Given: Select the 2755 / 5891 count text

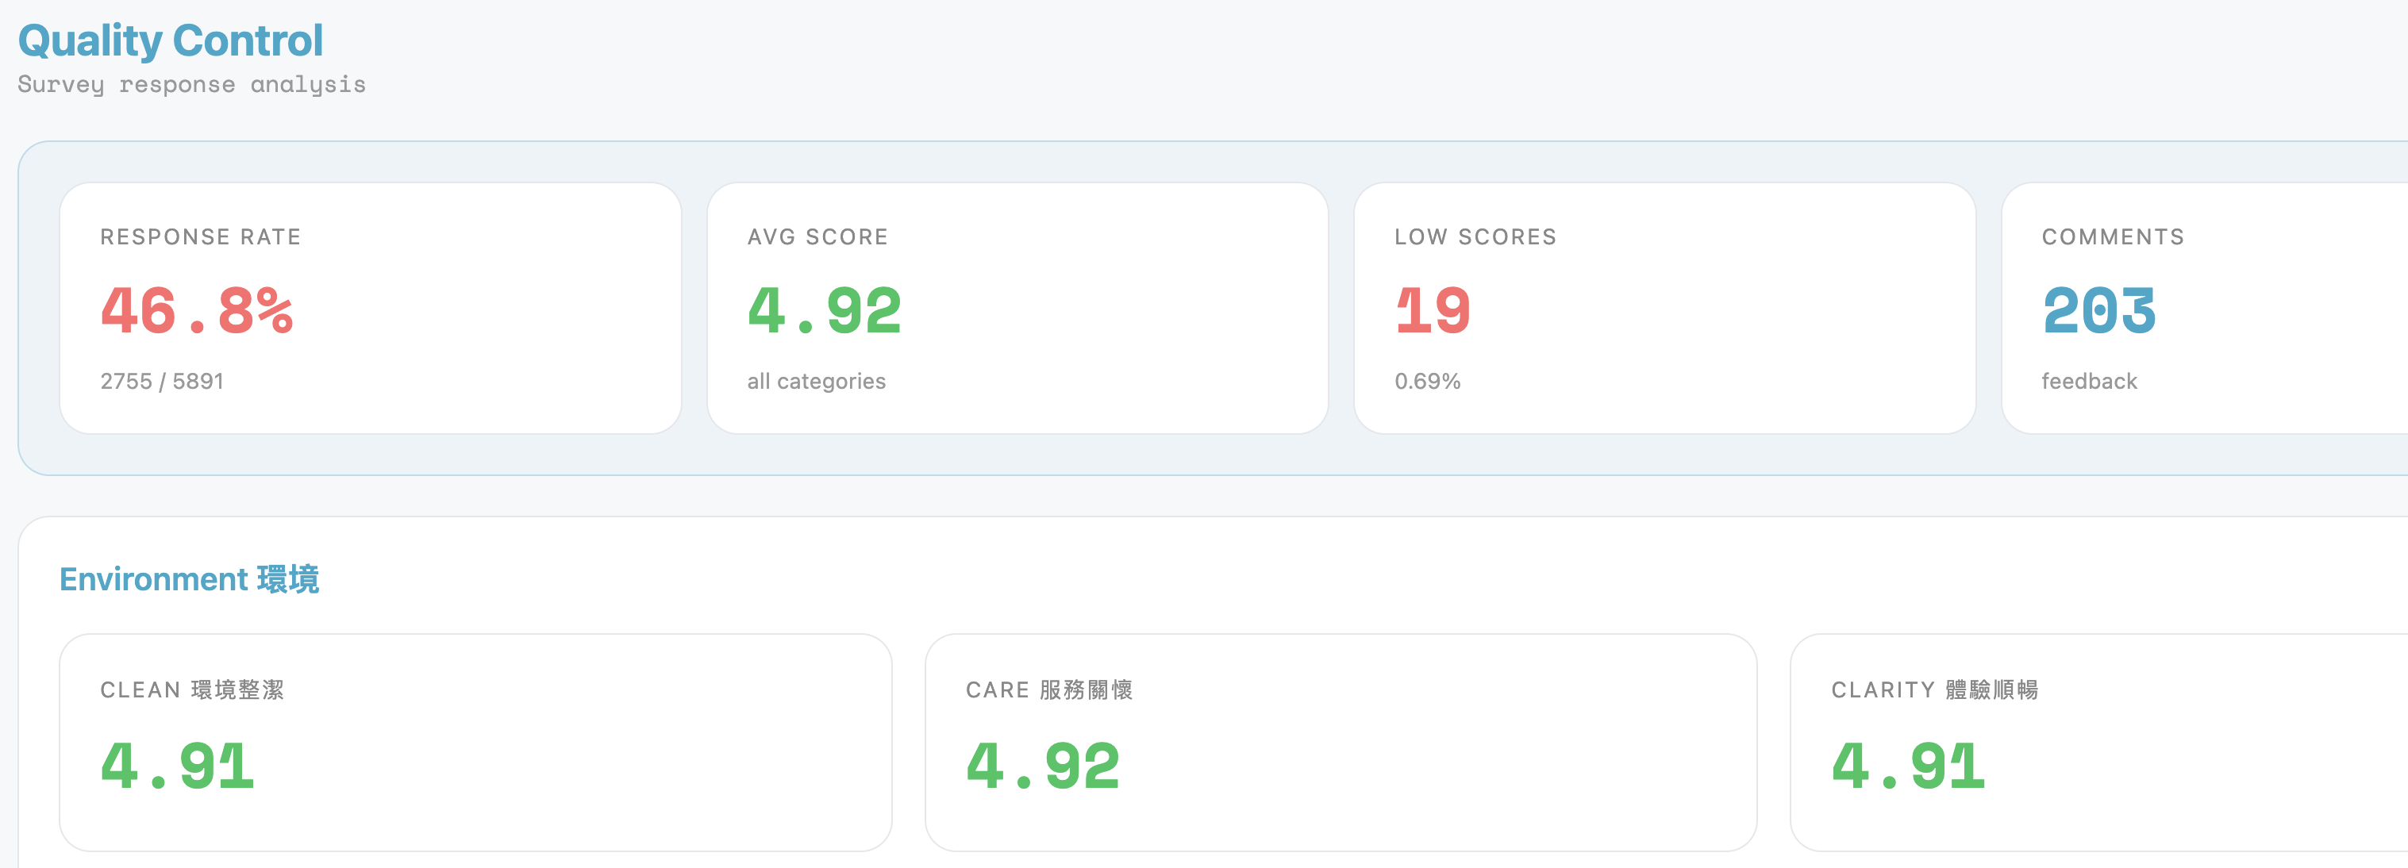Looking at the screenshot, I should (162, 381).
